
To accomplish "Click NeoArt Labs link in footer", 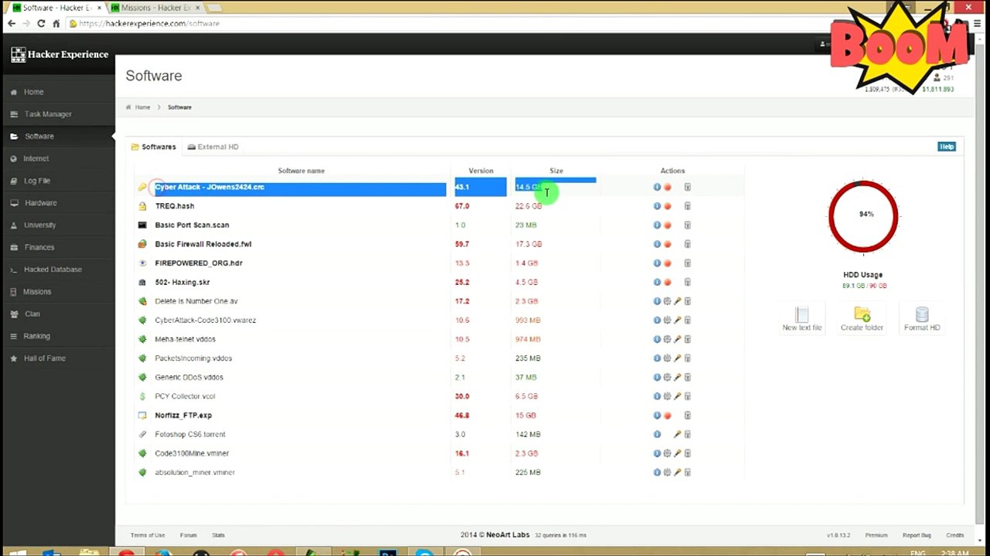I will pos(508,535).
